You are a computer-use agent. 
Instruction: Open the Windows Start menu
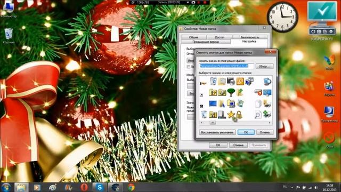(6, 187)
